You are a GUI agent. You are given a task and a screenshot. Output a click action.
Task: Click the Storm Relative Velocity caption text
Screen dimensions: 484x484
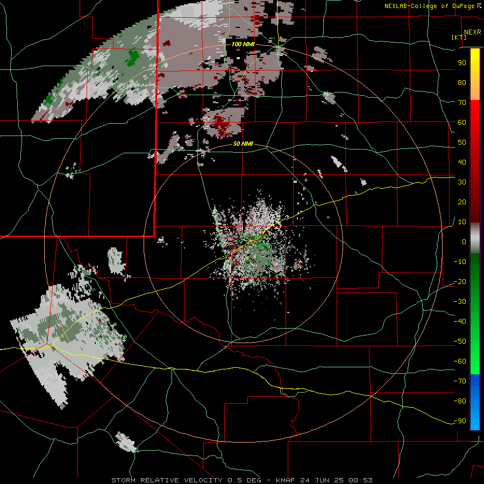click(x=241, y=480)
